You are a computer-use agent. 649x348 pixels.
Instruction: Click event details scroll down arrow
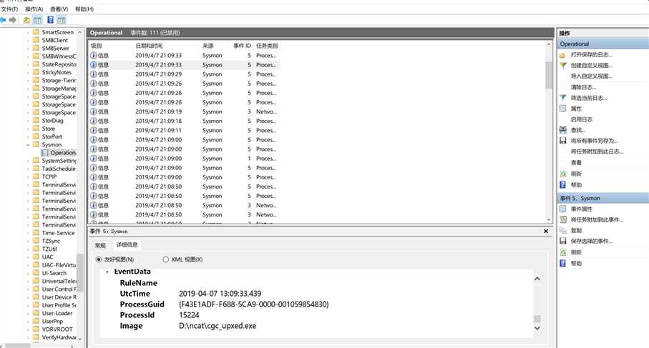tap(537, 328)
